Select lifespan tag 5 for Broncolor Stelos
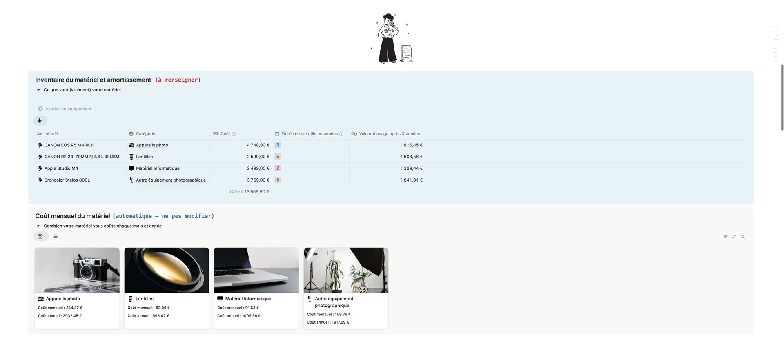The height and width of the screenshot is (337, 784). (278, 180)
